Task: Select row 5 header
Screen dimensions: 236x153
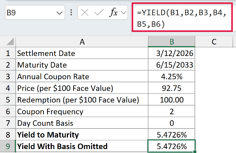Action: [x=8, y=100]
